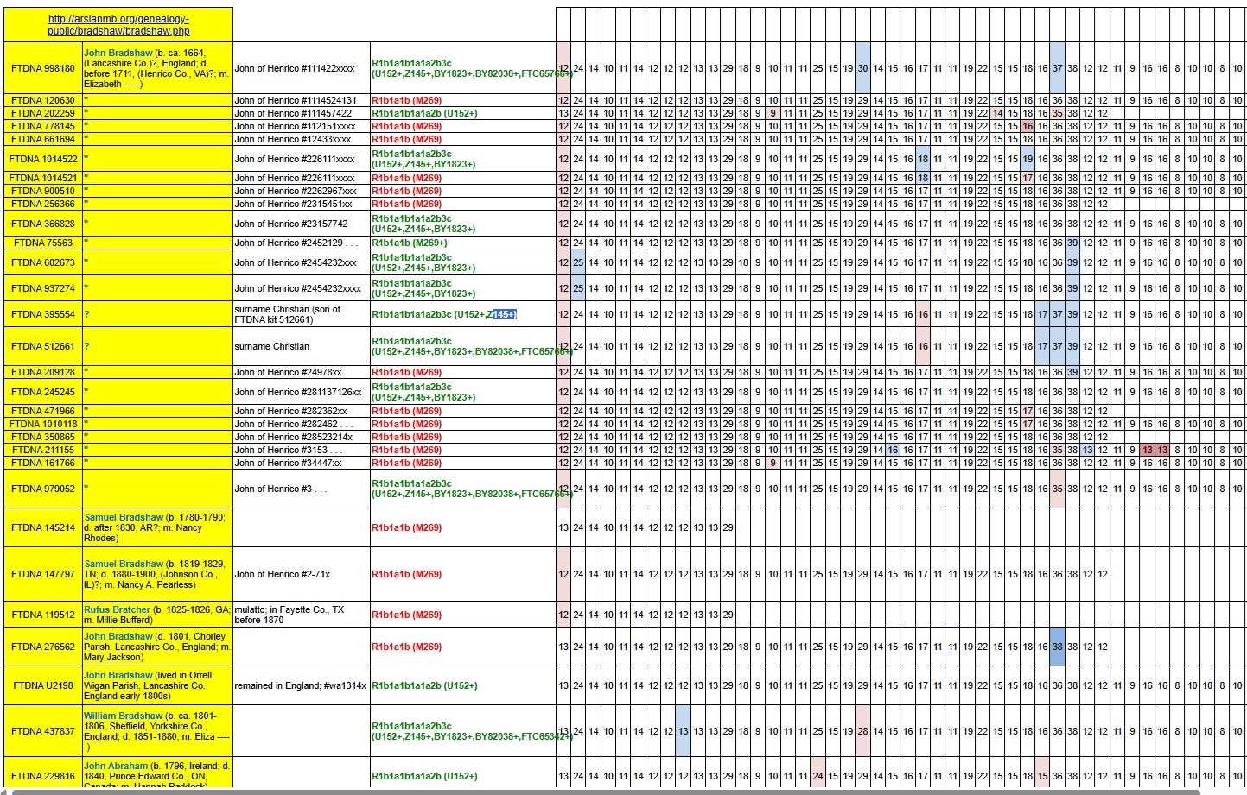Open John Bradshaw of Chorley Parish link

tap(118, 637)
